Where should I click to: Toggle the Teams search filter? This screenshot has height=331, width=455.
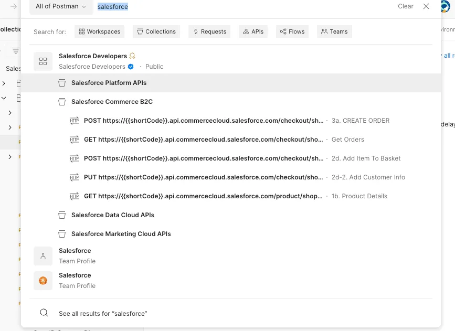coord(334,31)
